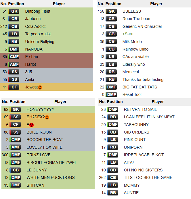Click the GK badge beside Britbong Fleet
The width and height of the screenshot is (191, 199).
tap(14, 11)
